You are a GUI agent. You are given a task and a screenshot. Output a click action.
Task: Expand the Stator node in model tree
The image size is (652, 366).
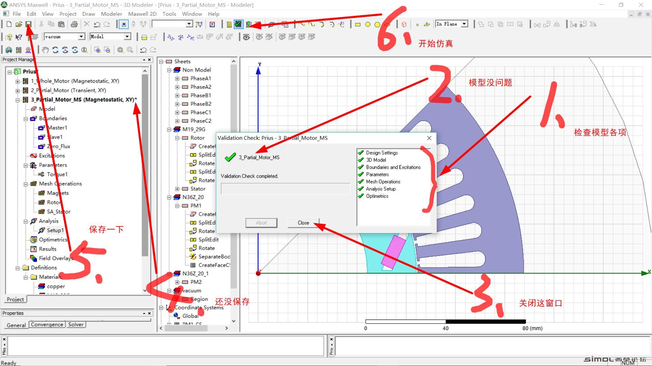coord(177,189)
